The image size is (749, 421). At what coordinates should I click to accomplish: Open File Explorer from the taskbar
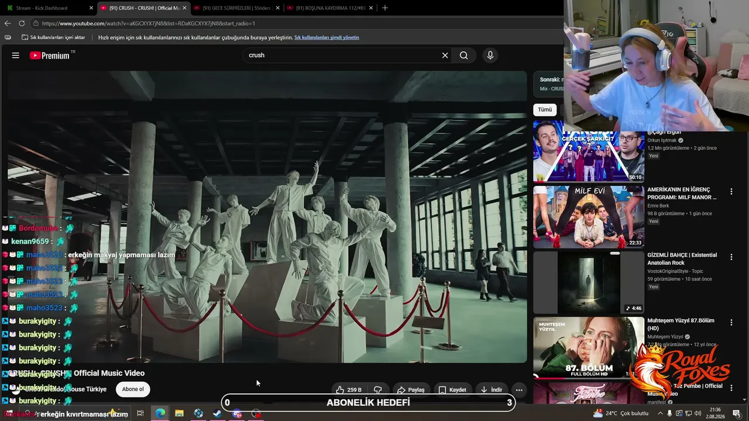[x=179, y=413]
